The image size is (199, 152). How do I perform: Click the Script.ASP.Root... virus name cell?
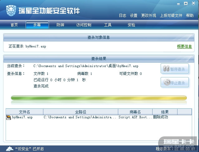(x=135, y=117)
